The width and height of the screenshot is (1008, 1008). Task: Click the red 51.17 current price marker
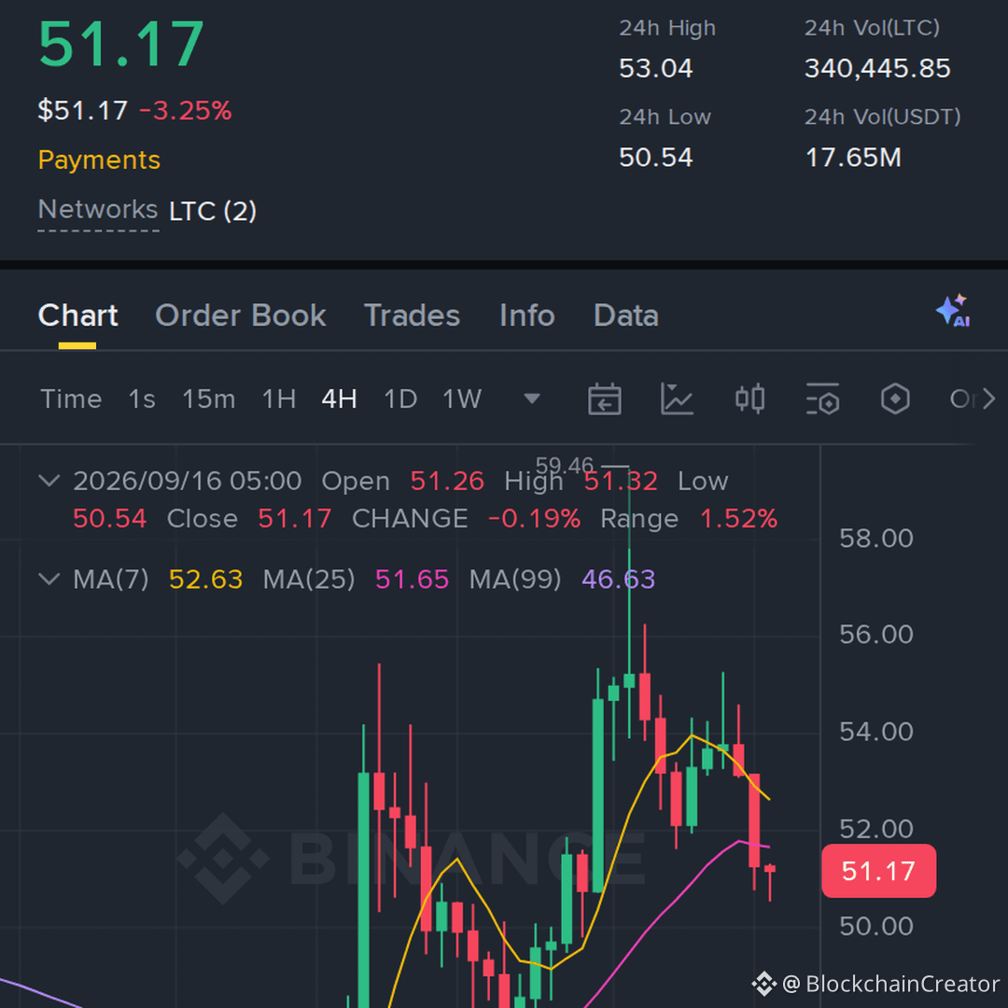point(878,871)
